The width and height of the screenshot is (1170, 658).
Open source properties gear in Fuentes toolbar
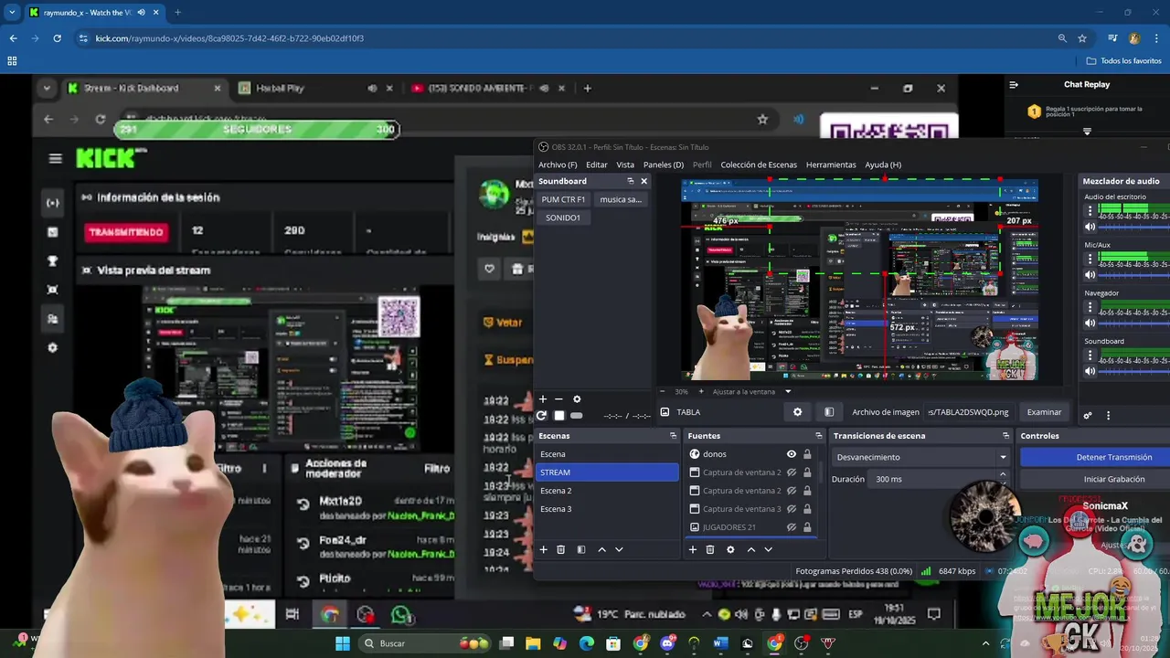(730, 550)
